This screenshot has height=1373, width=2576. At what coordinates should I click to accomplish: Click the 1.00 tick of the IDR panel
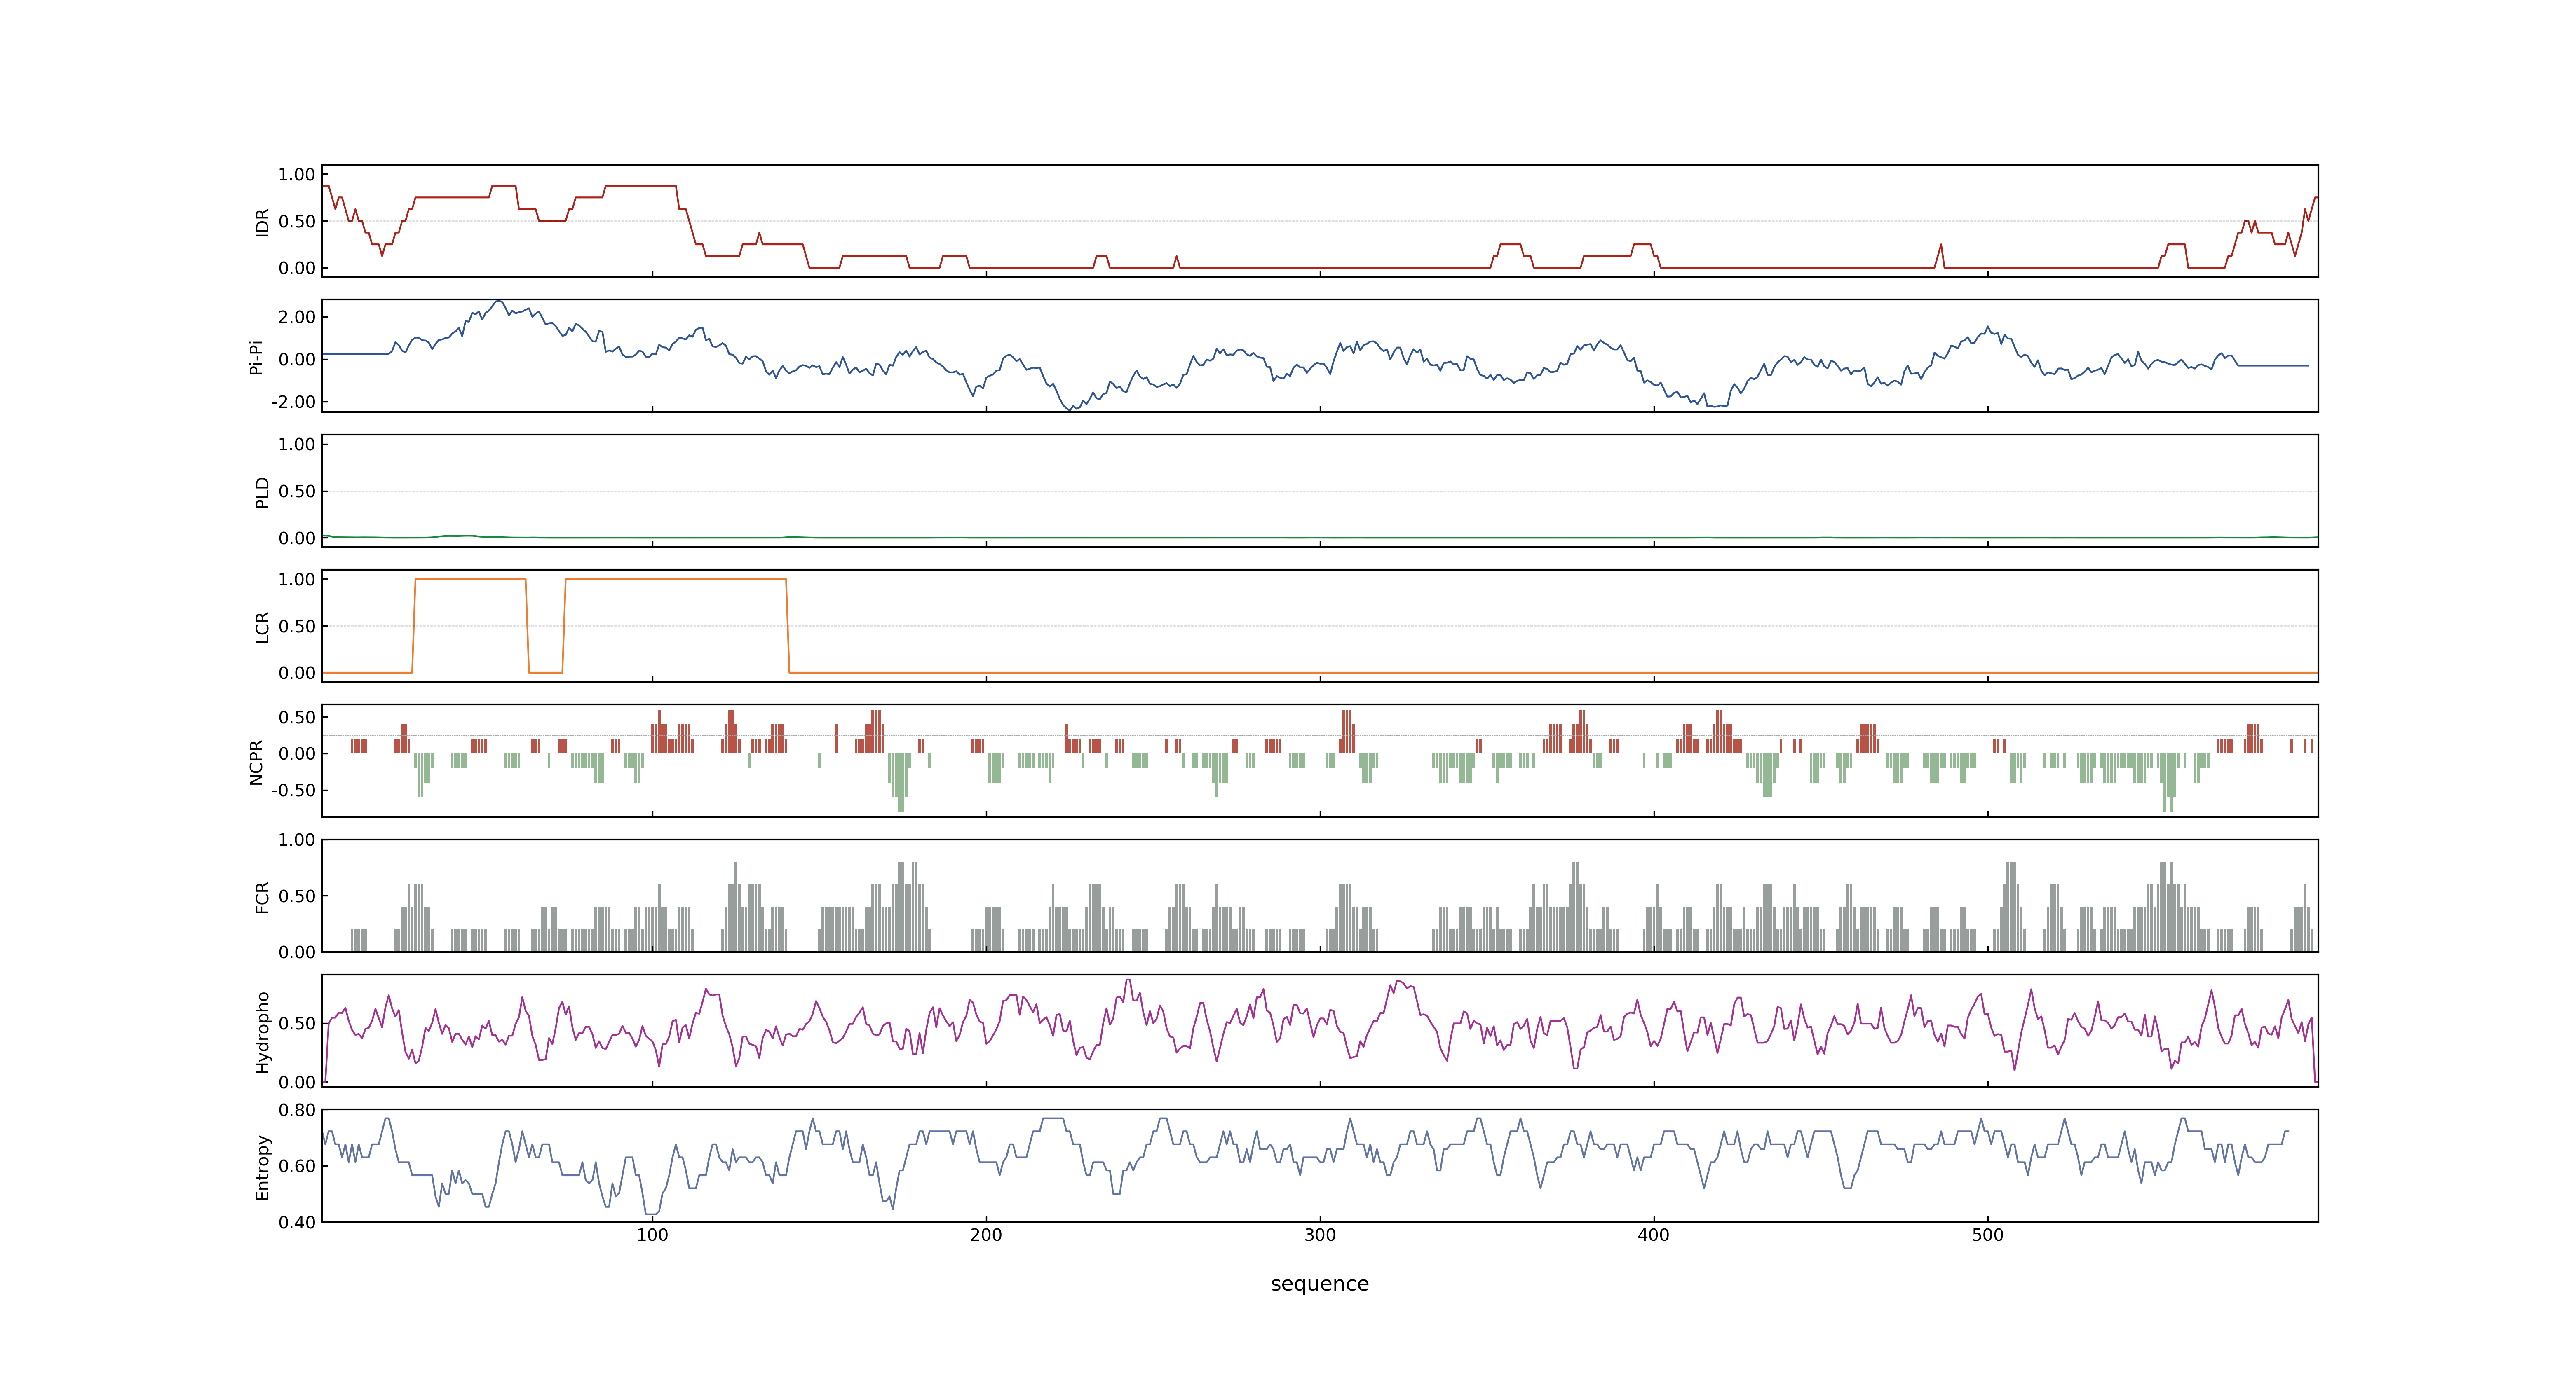pos(297,175)
